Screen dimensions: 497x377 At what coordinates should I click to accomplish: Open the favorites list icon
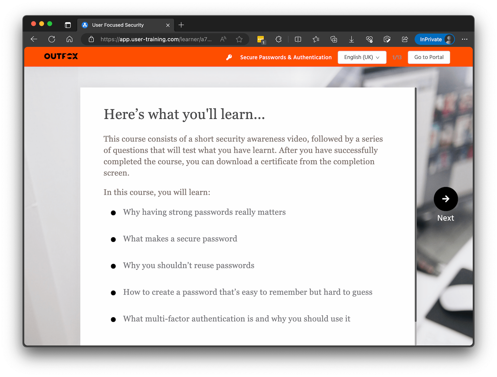coord(316,39)
